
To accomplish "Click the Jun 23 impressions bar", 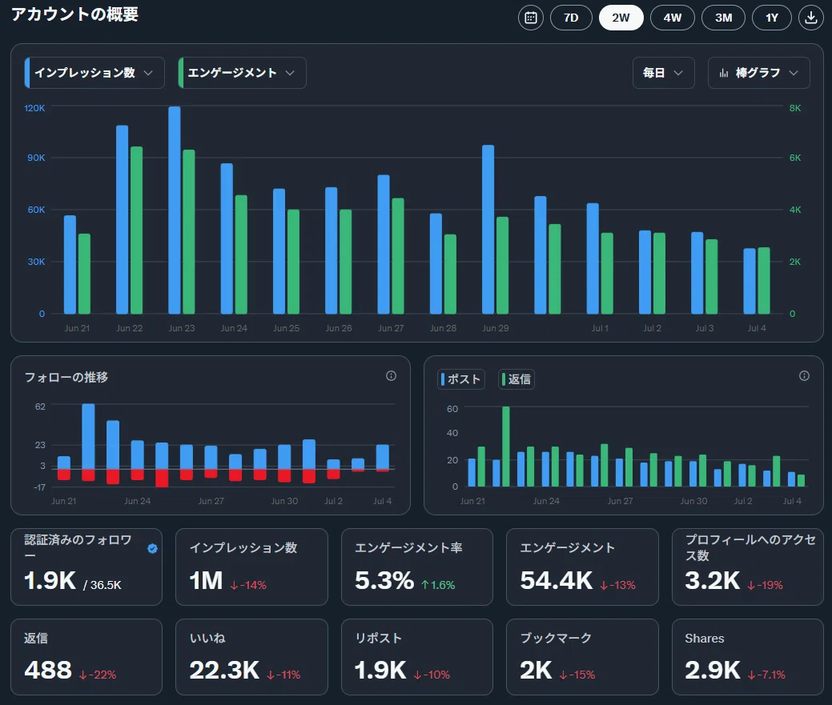I will (174, 210).
